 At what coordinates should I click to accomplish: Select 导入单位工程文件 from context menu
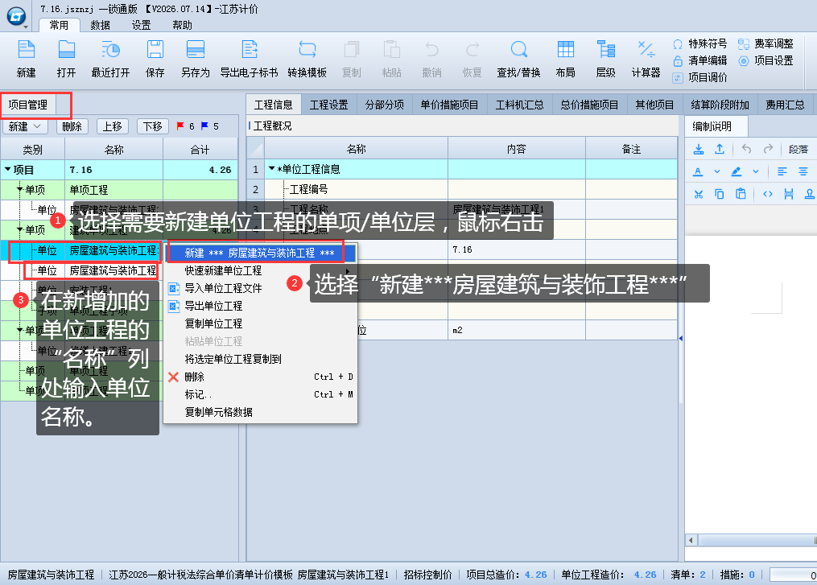pos(261,289)
